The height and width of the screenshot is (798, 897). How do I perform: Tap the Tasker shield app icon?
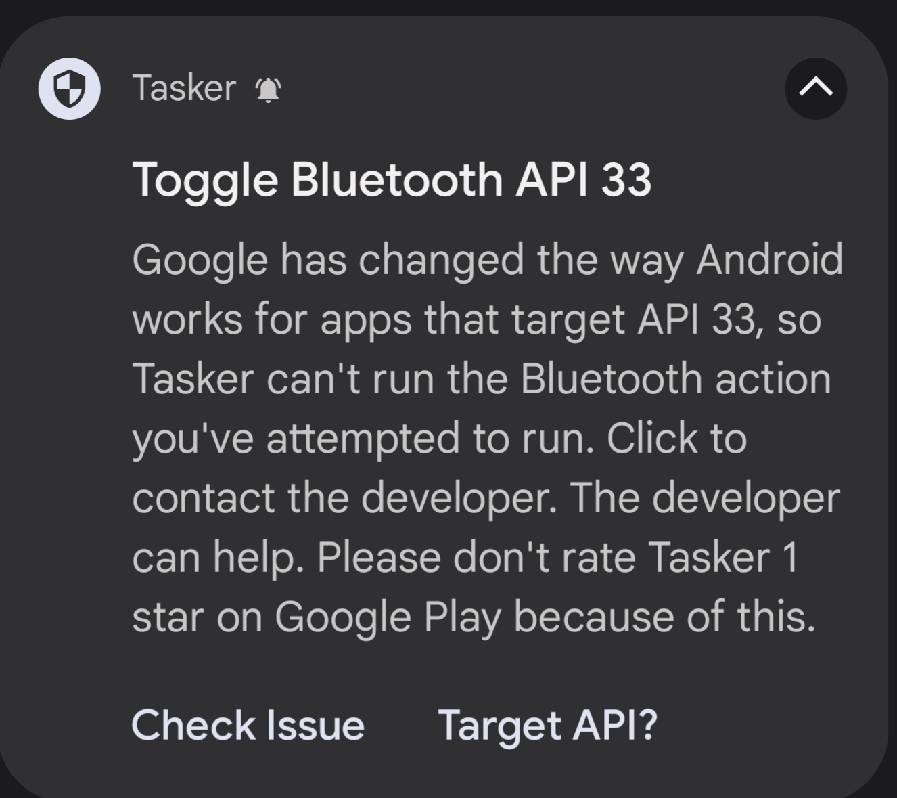pos(69,89)
